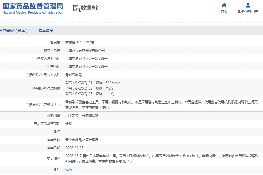Click the 备注 row label
Viewport: 263px width, 175px height.
57,132
